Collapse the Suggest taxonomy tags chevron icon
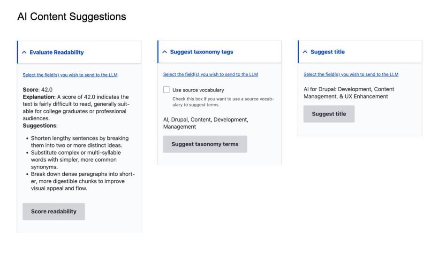 (165, 52)
